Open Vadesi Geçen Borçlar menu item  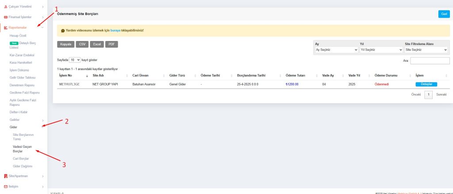point(22,149)
